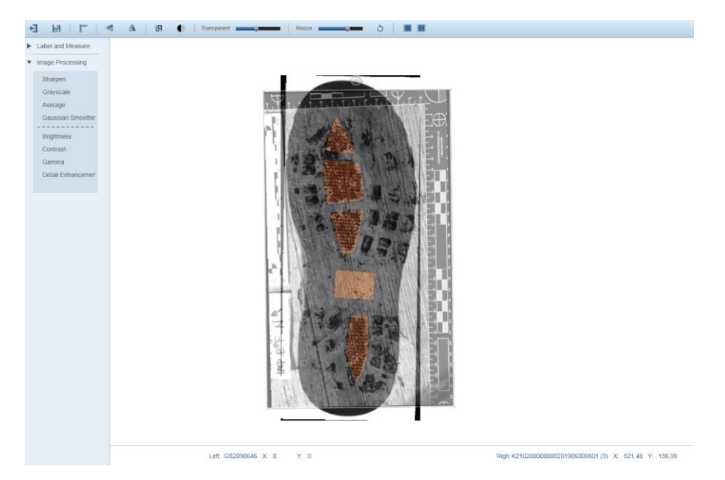Expand the Label and Measure section
Screen dimensions: 725x480
tap(63, 46)
